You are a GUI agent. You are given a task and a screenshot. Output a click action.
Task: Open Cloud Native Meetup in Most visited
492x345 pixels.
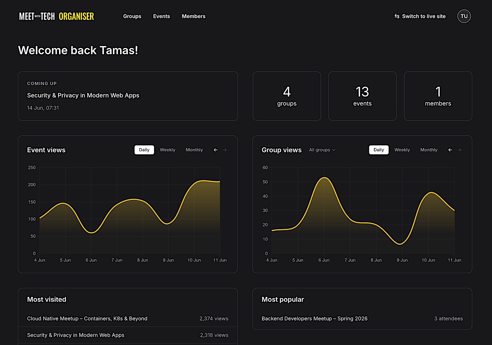(128, 318)
